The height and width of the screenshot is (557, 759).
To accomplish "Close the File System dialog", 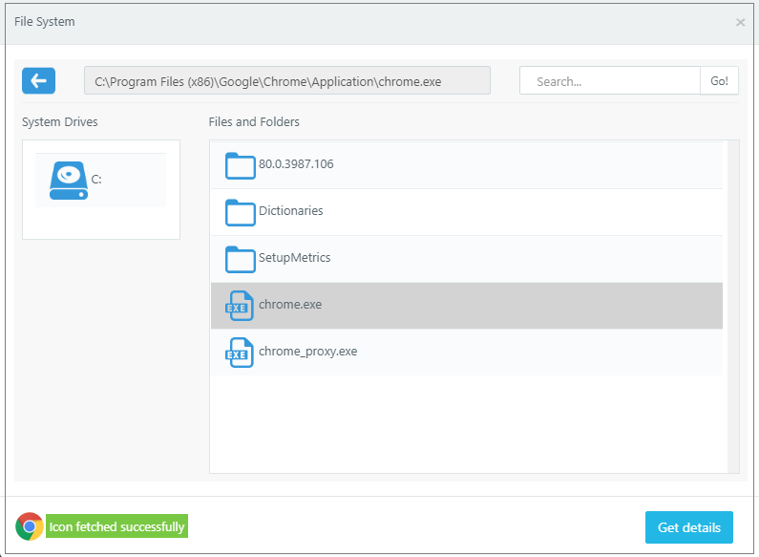I will 740,22.
